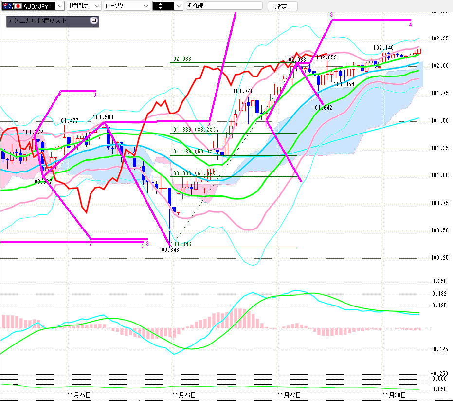
Task: Open the AUD/JPY currency pair dropdown
Action: point(59,6)
